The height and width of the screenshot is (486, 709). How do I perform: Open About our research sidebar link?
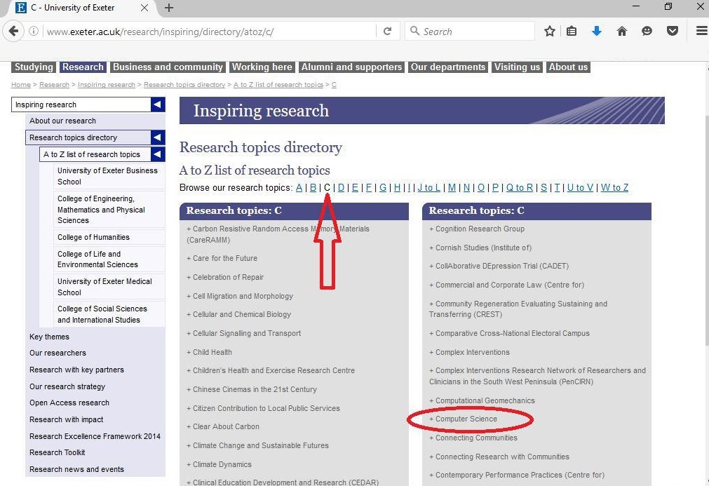pyautogui.click(x=63, y=121)
